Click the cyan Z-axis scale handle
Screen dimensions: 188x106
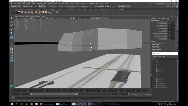(91, 51)
